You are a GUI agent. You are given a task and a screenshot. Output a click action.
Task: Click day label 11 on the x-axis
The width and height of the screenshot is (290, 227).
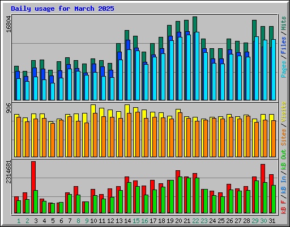pos(102,221)
